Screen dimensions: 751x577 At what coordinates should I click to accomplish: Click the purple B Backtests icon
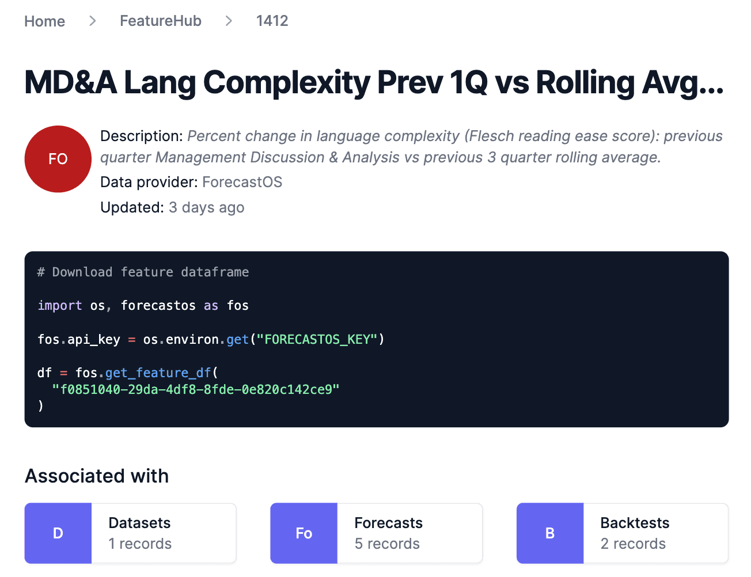(550, 533)
